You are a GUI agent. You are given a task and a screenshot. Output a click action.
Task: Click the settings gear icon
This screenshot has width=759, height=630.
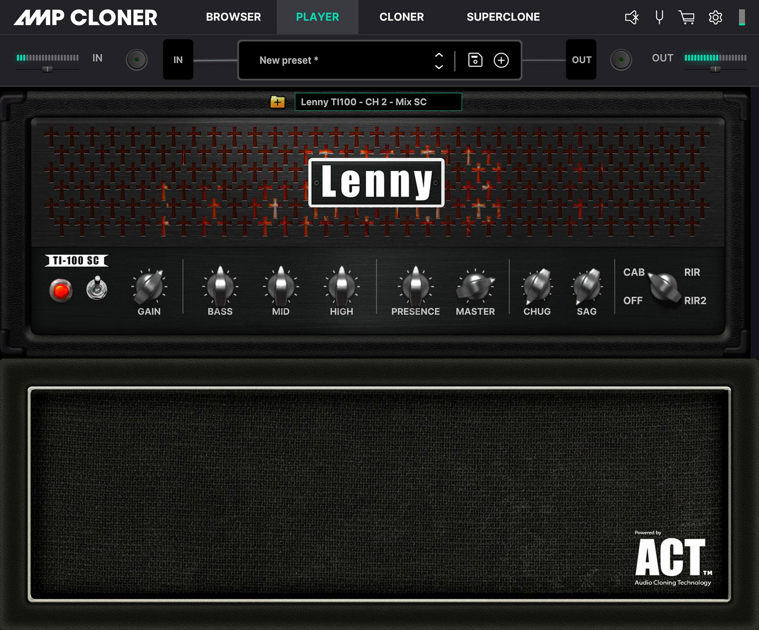[716, 17]
